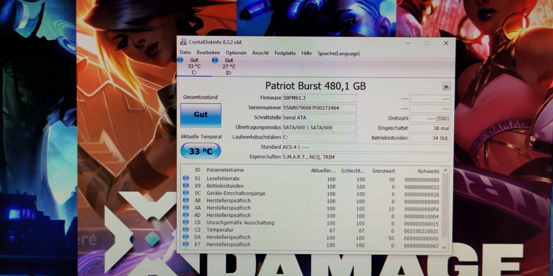Image resolution: width=553 pixels, height=276 pixels.
Task: Select drive C: tab at 33 °C
Action: (194, 66)
